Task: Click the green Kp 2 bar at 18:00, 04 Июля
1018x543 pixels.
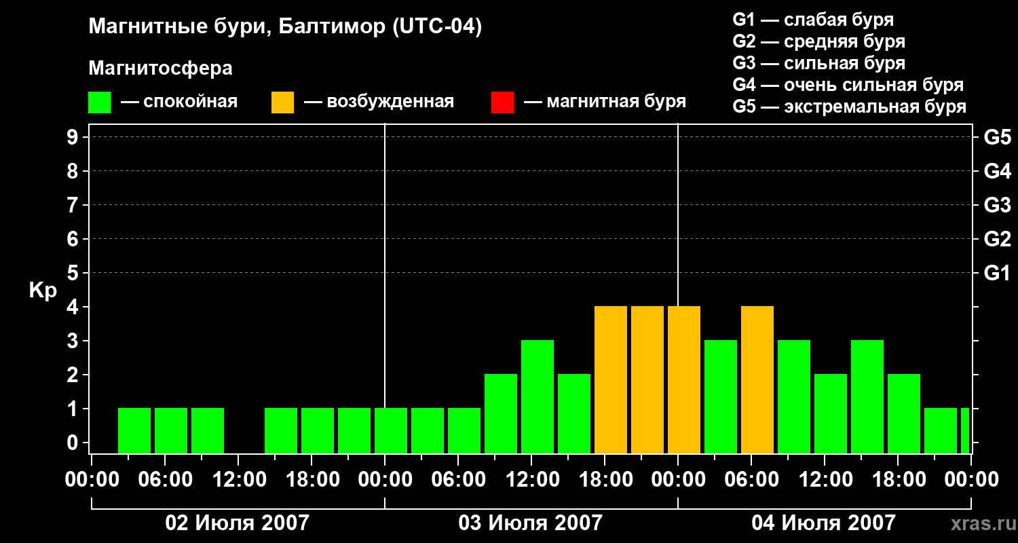Action: click(x=904, y=414)
